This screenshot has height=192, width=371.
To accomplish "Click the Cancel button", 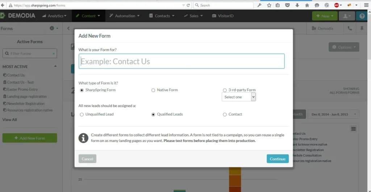I will coord(87,159).
